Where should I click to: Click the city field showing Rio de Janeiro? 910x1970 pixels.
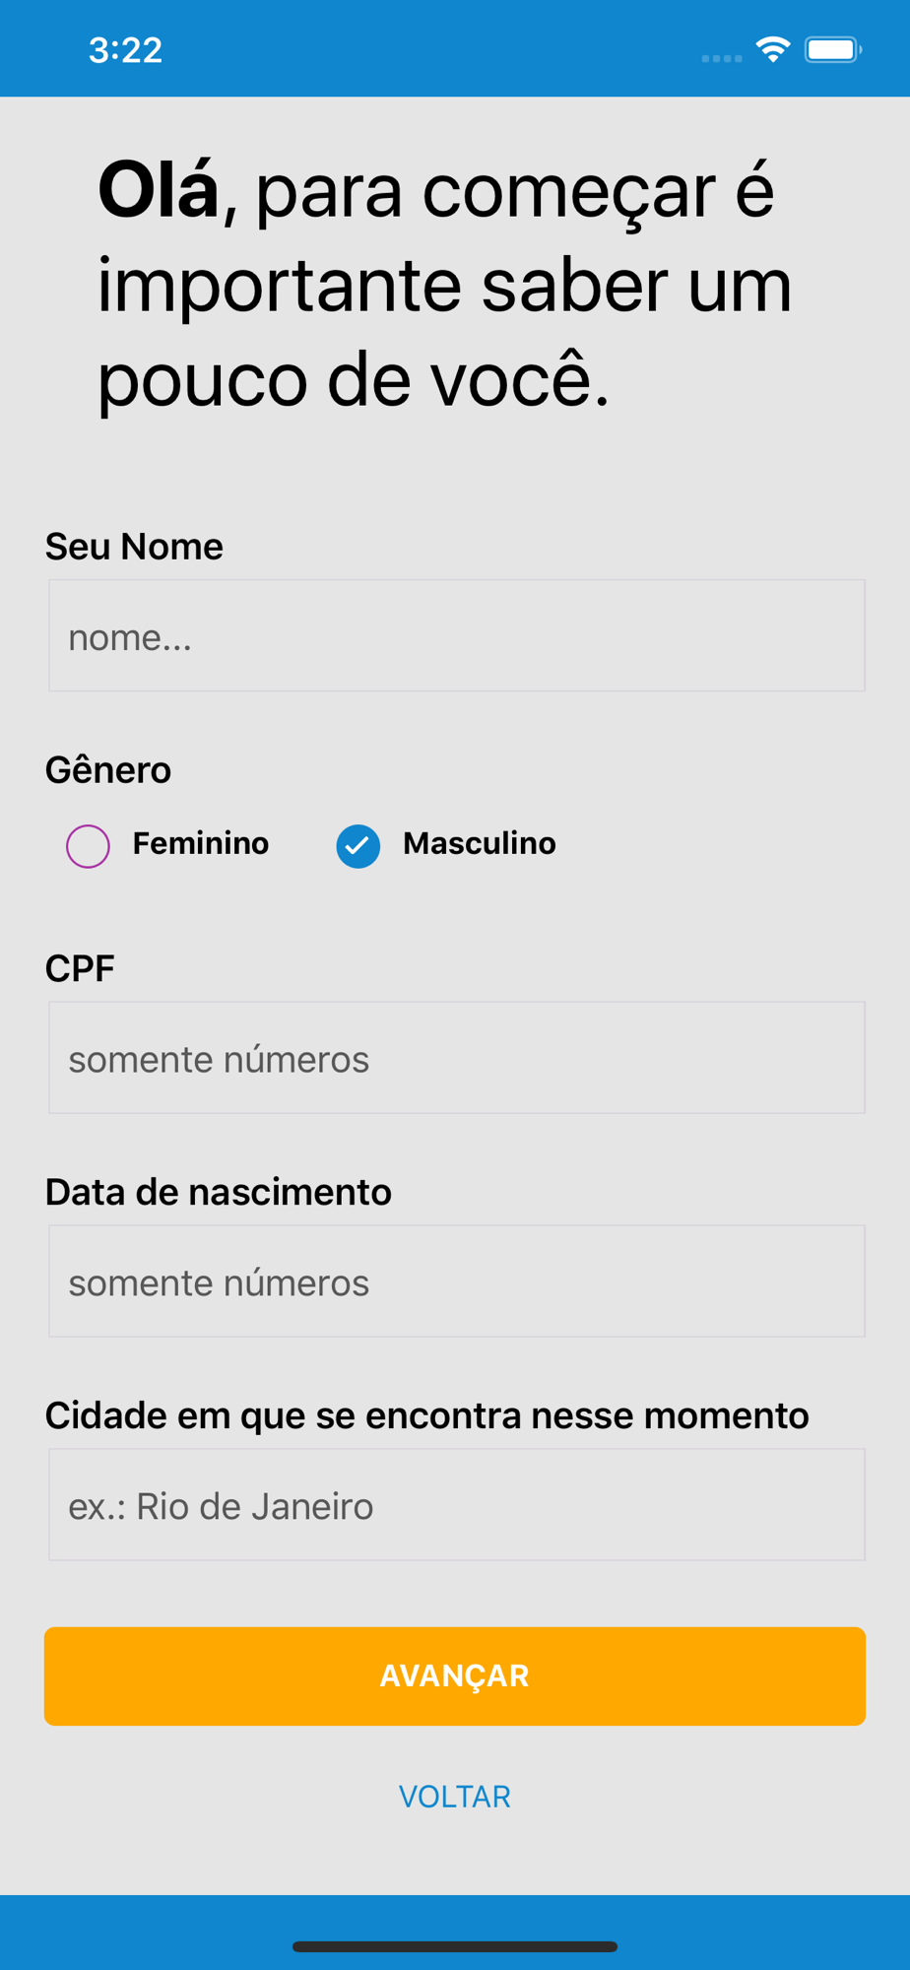[456, 1505]
